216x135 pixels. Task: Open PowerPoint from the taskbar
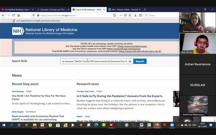coord(42,125)
